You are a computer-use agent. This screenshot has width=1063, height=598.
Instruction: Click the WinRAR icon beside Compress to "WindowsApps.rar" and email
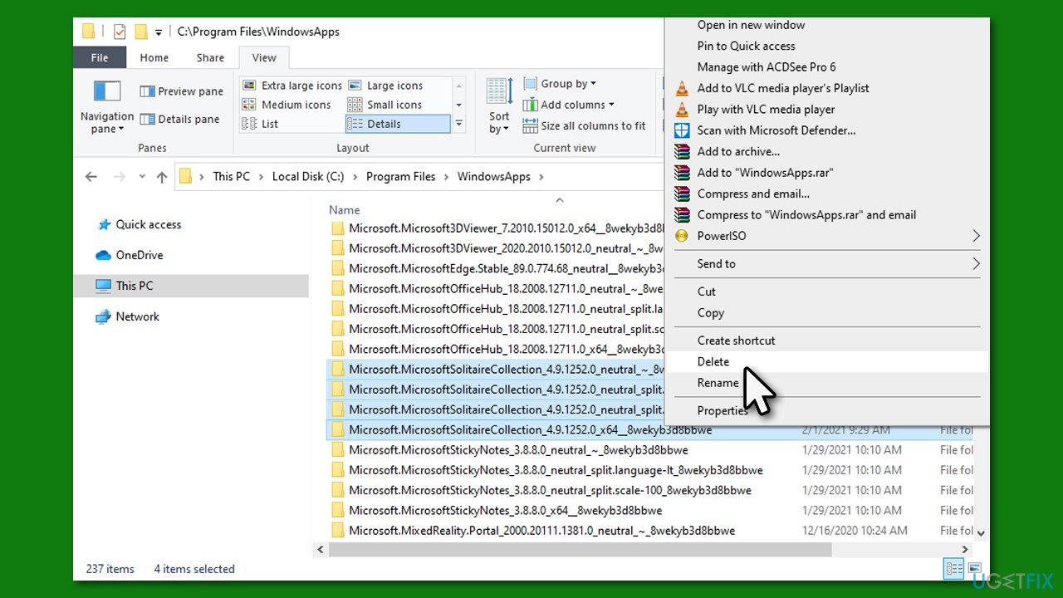click(x=682, y=215)
